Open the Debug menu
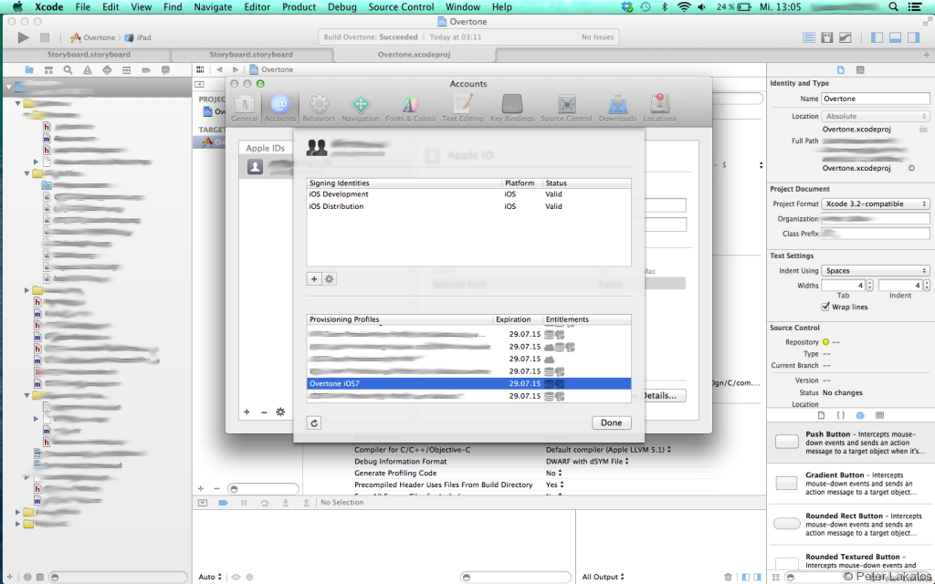 [342, 7]
